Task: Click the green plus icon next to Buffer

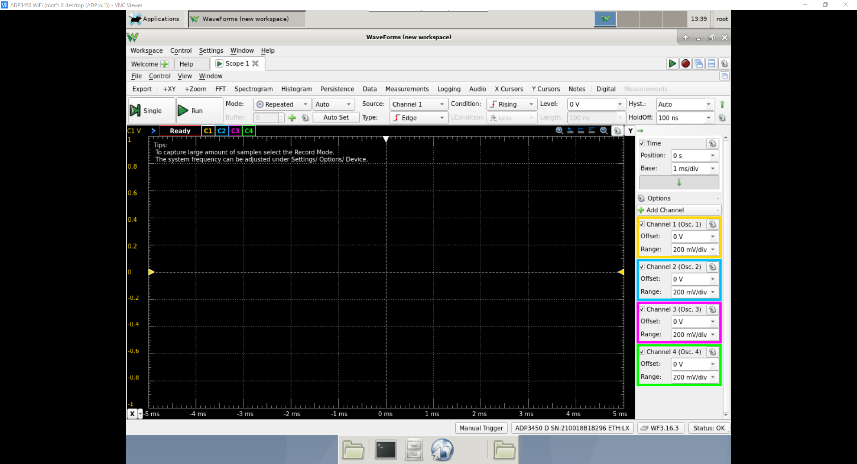Action: (x=292, y=118)
